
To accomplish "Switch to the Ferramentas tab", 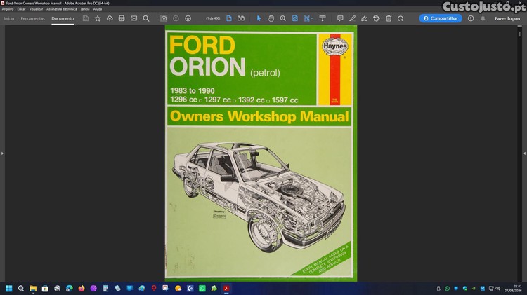I will [32, 18].
